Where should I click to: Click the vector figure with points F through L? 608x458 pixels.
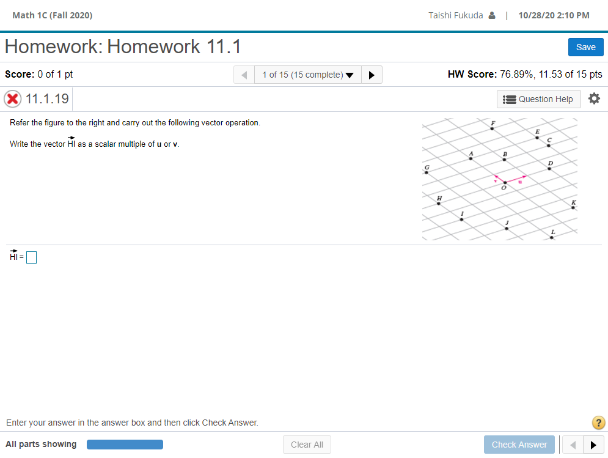(499, 179)
